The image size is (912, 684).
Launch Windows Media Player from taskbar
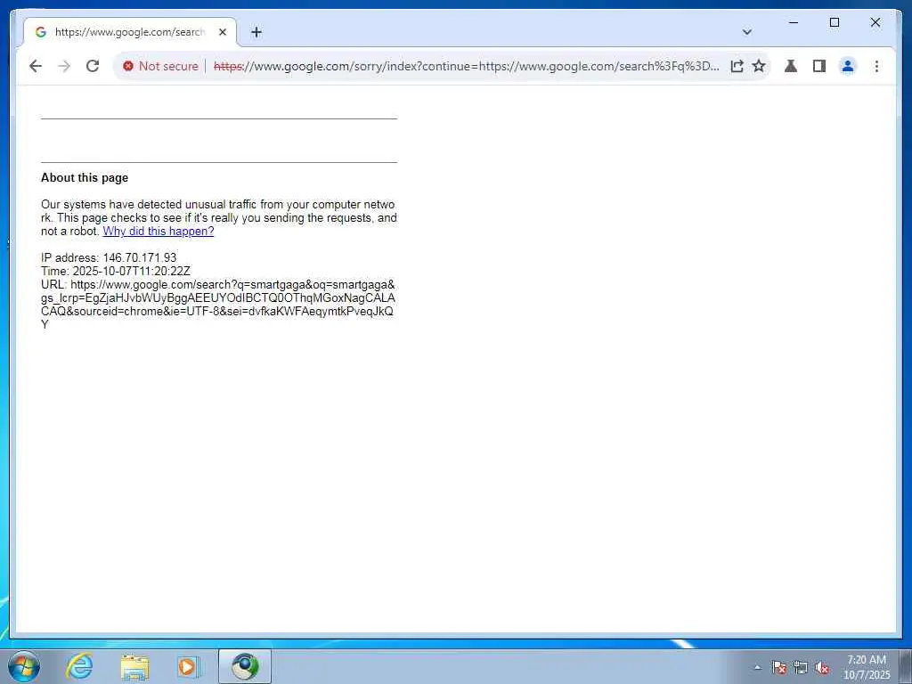click(x=189, y=666)
